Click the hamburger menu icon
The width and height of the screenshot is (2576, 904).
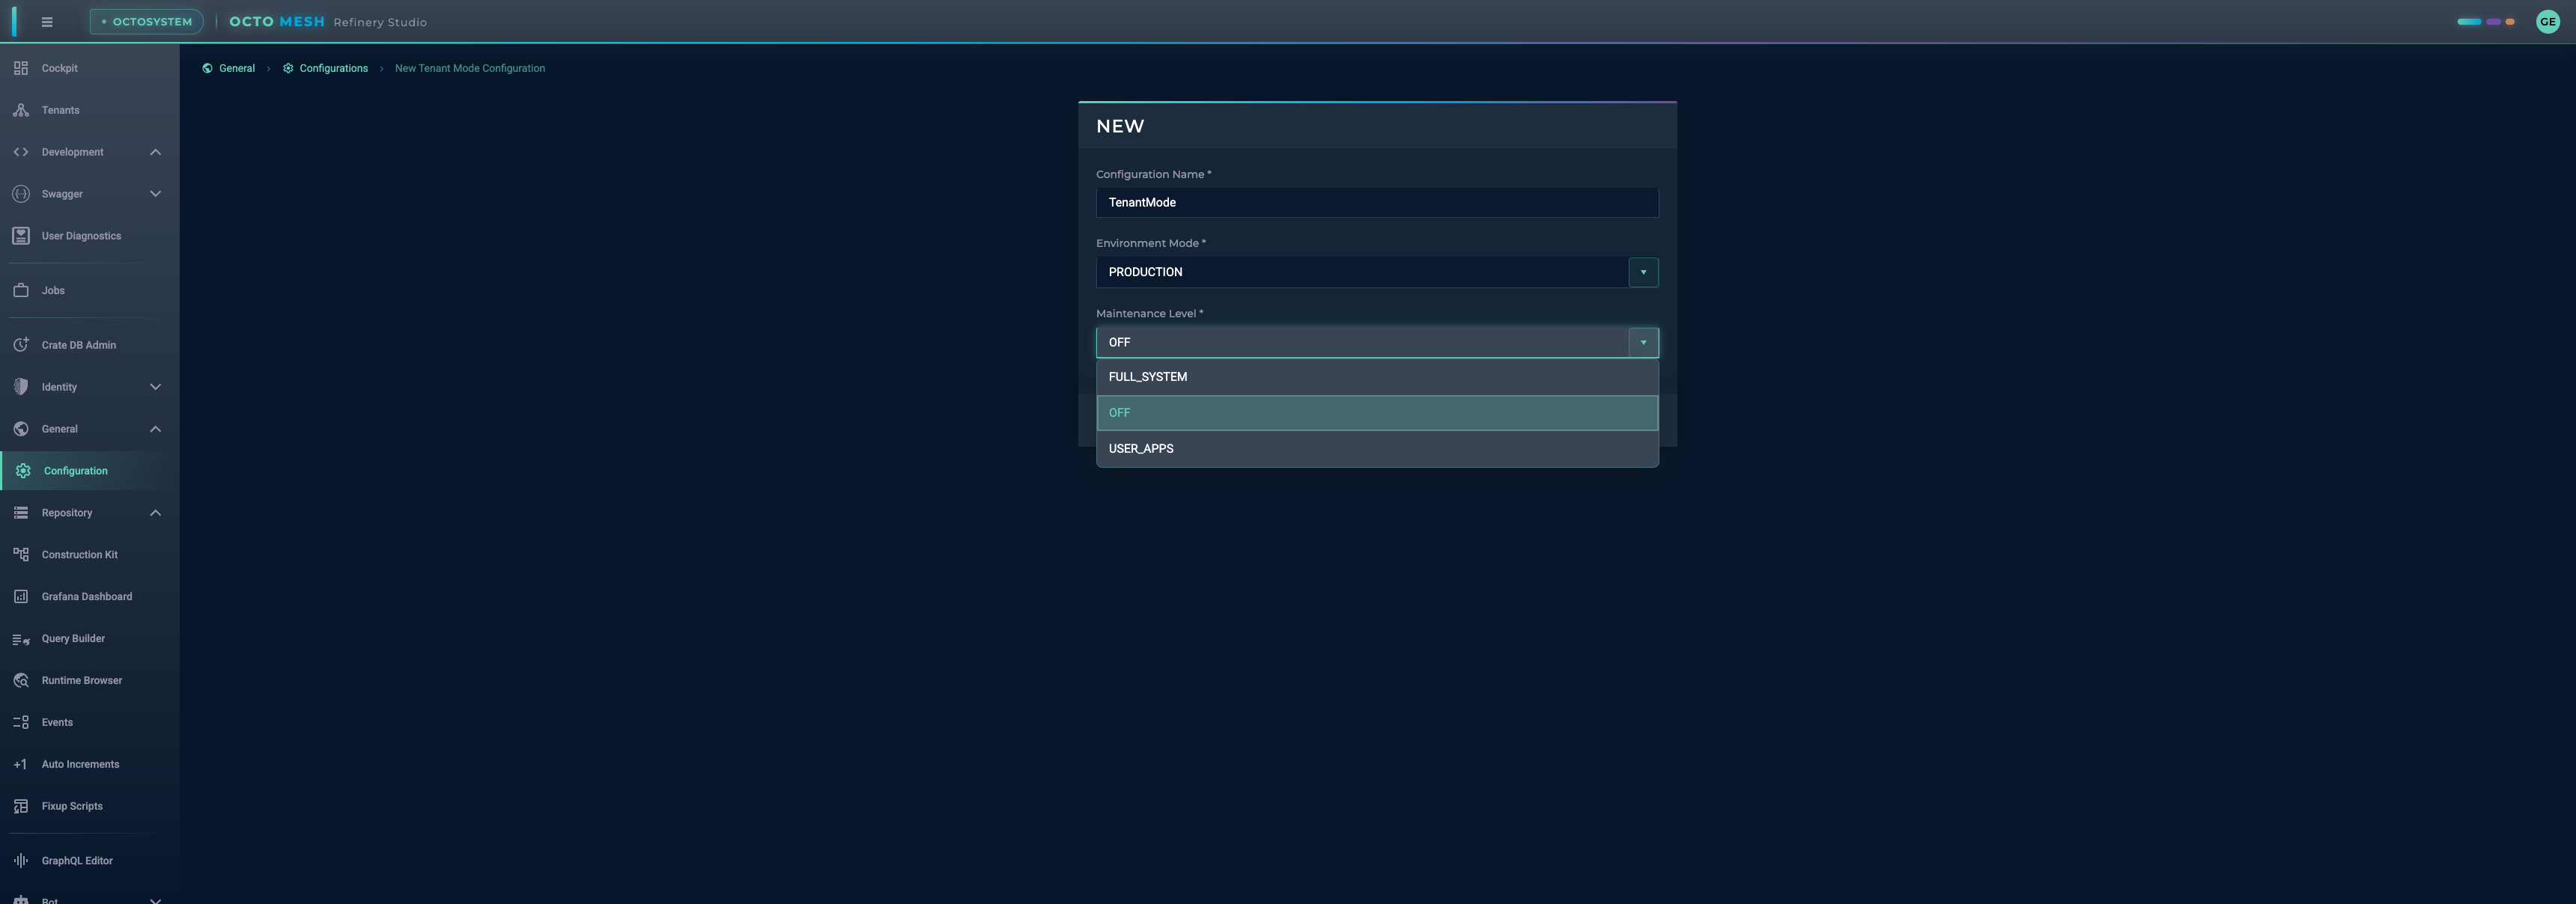47,22
